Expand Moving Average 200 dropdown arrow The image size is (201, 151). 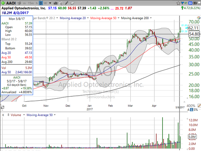tap(151, 18)
